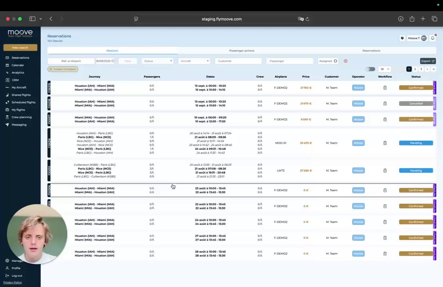Click the Log out icon
This screenshot has width=443, height=287.
7,276
